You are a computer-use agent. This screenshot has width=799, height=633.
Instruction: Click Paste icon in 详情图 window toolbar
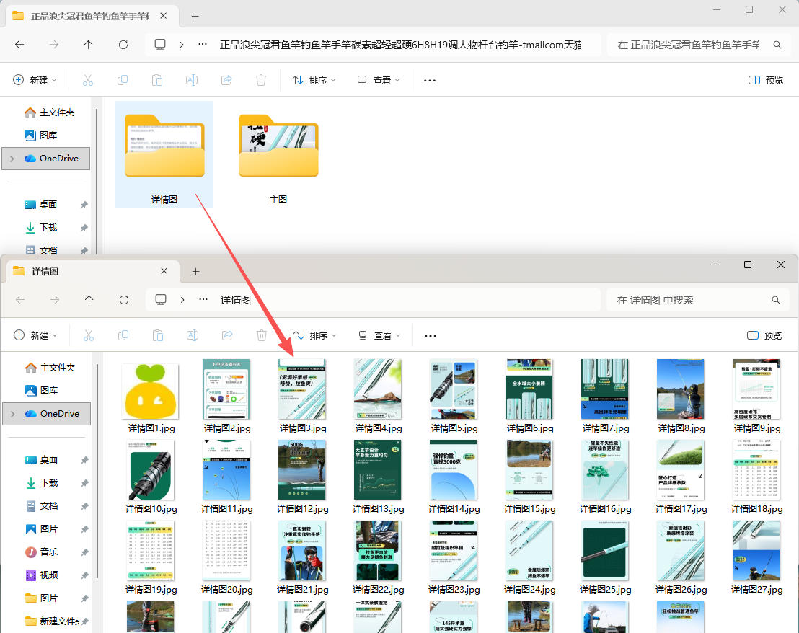(x=158, y=335)
